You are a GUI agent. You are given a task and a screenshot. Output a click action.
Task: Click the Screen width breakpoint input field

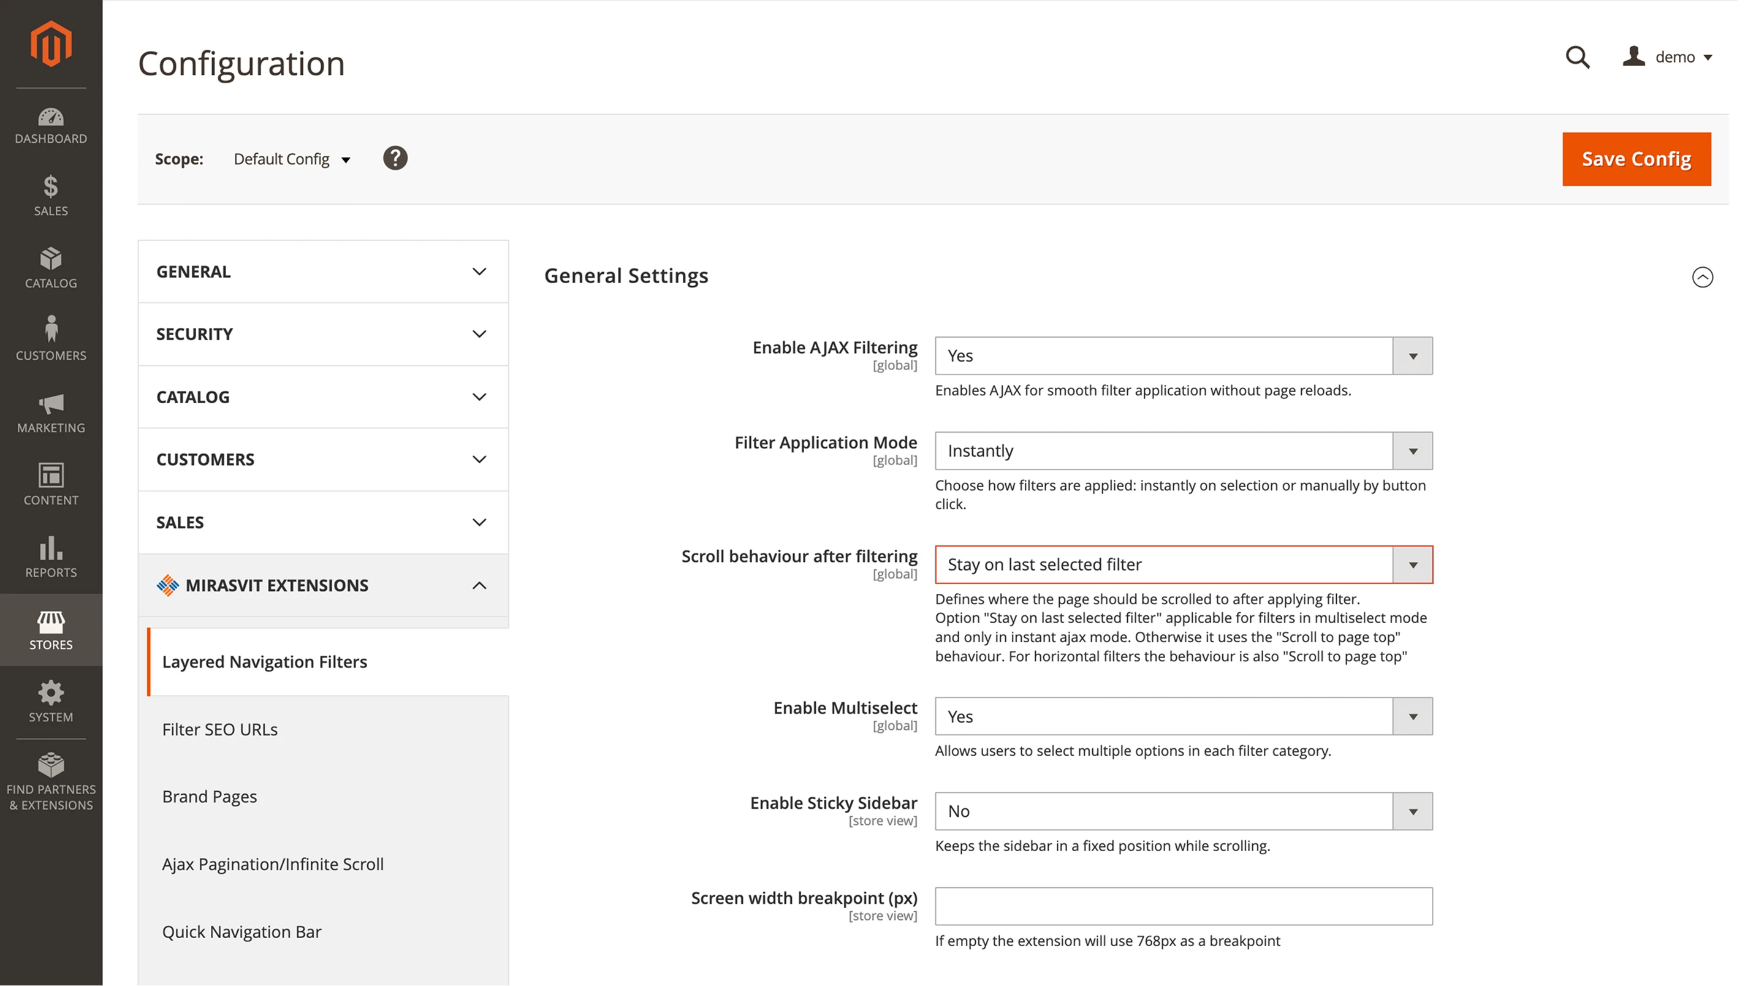(1184, 906)
